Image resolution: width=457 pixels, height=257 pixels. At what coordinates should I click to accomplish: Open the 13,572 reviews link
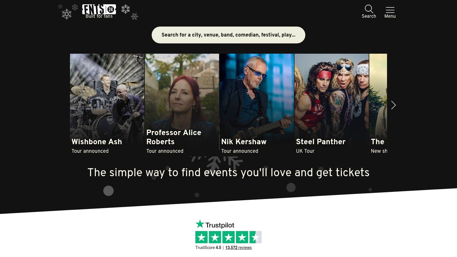(x=238, y=248)
